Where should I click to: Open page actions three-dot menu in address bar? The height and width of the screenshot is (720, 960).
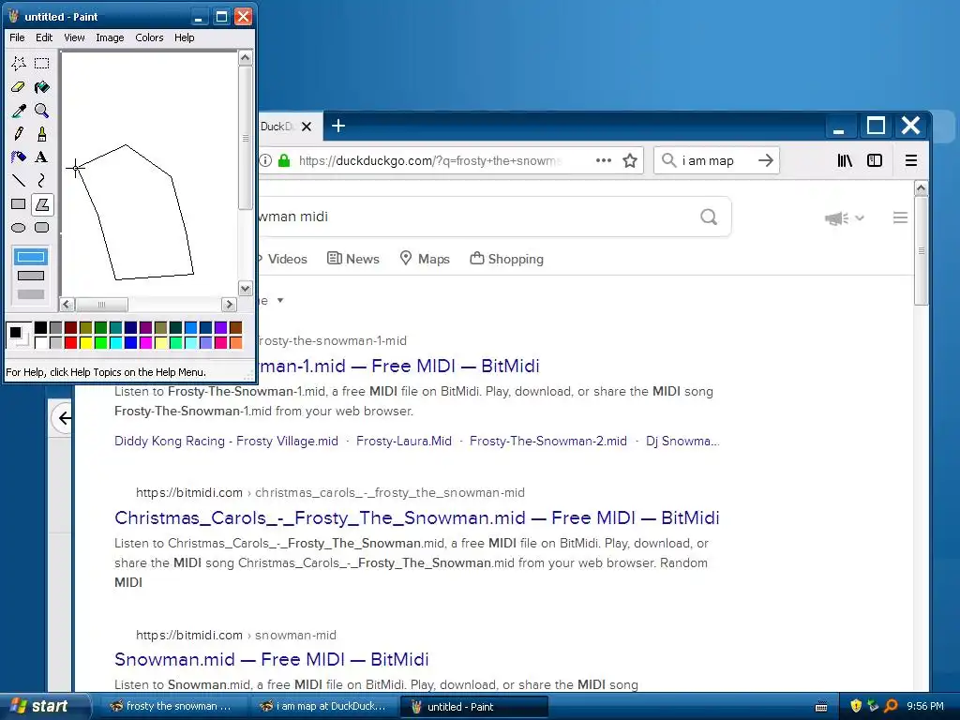tap(604, 160)
